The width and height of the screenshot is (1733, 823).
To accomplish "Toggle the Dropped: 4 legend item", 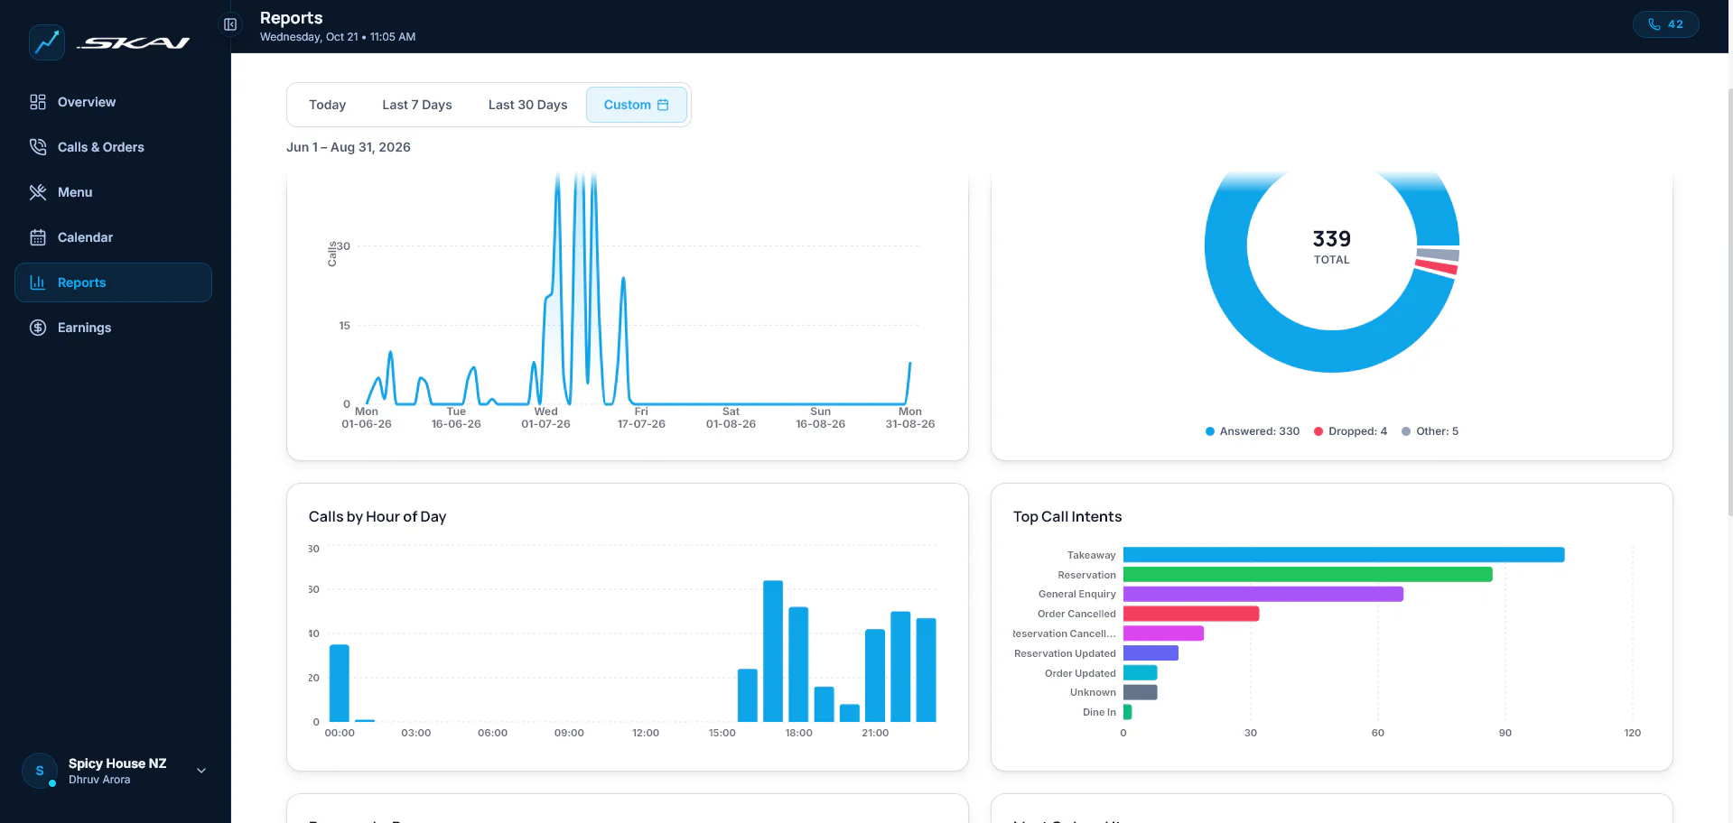I will click(x=1350, y=431).
